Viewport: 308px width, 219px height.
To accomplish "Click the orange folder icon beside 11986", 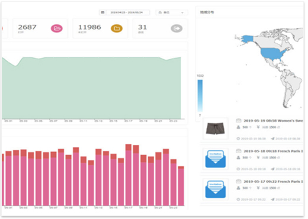I will coord(117,28).
